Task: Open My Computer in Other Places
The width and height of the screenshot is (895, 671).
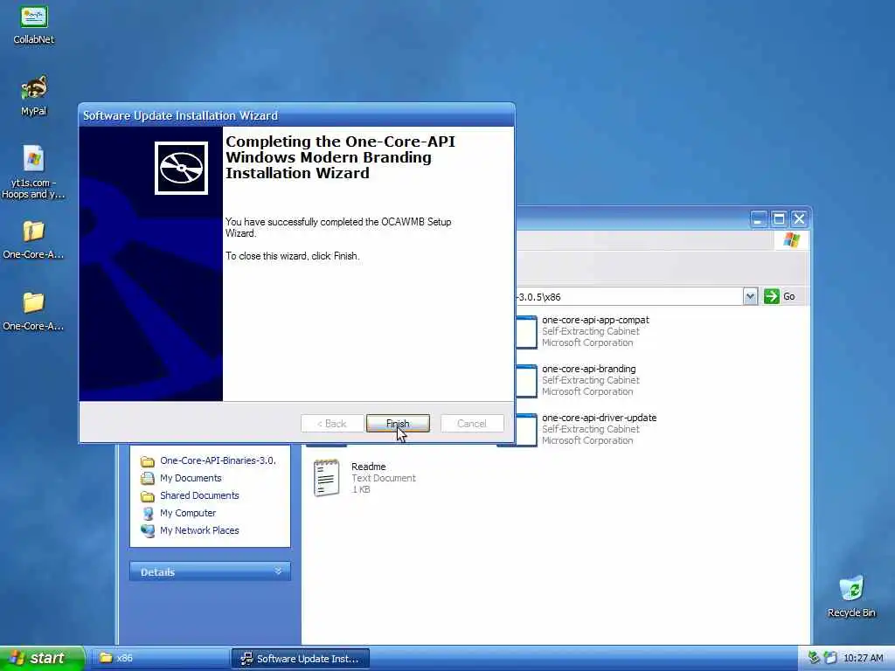Action: coord(188,513)
